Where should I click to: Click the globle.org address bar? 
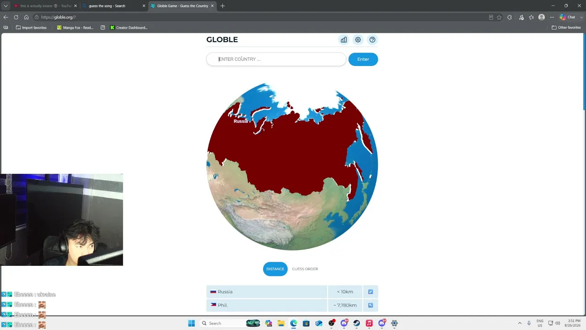[261, 17]
